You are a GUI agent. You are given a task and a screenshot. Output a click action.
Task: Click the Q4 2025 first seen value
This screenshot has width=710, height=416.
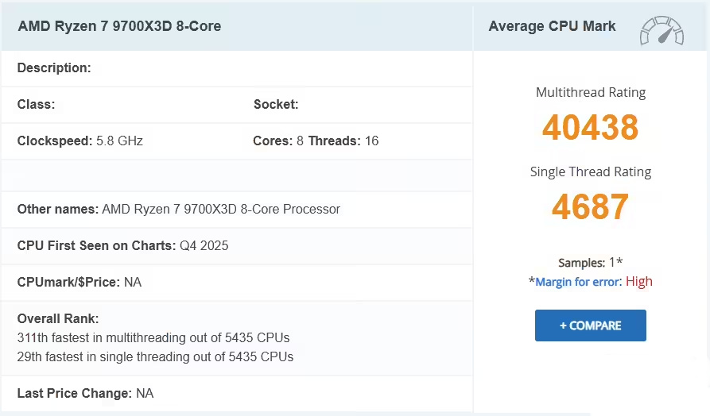[x=204, y=246]
